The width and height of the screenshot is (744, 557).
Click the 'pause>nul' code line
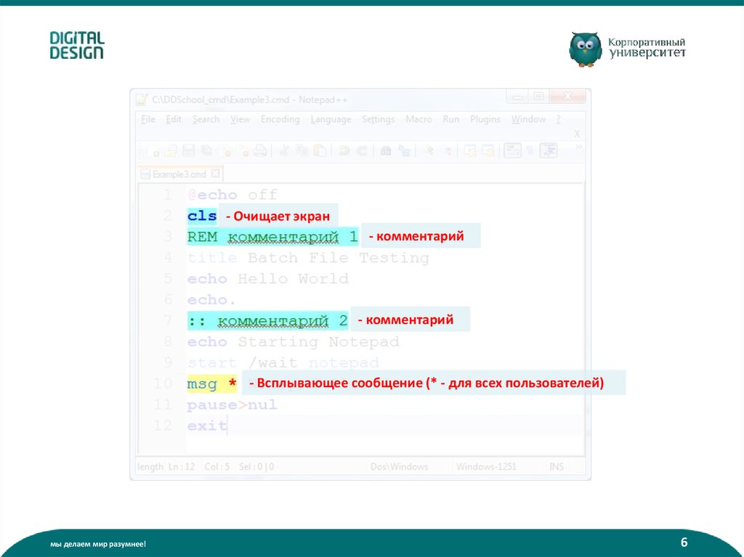[x=232, y=404]
